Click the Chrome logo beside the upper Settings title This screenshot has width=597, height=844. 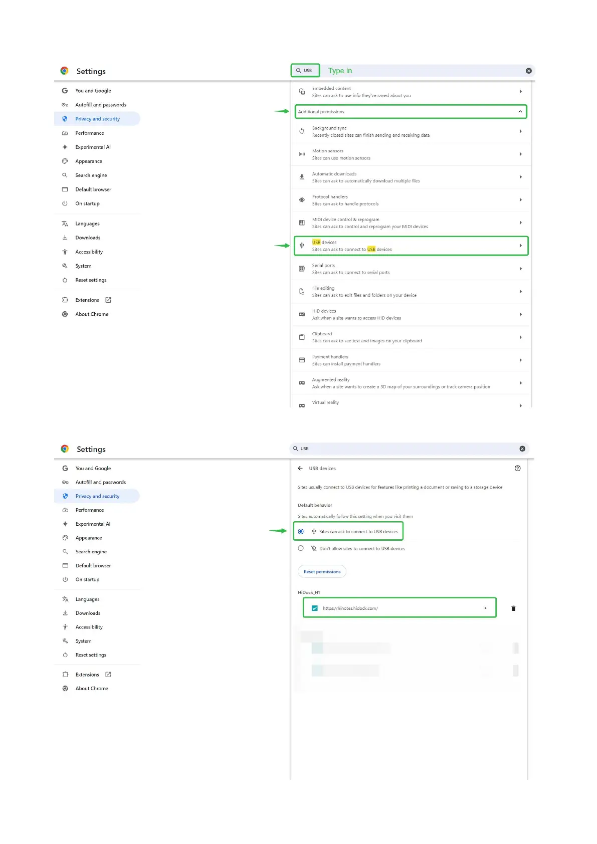[x=64, y=71]
